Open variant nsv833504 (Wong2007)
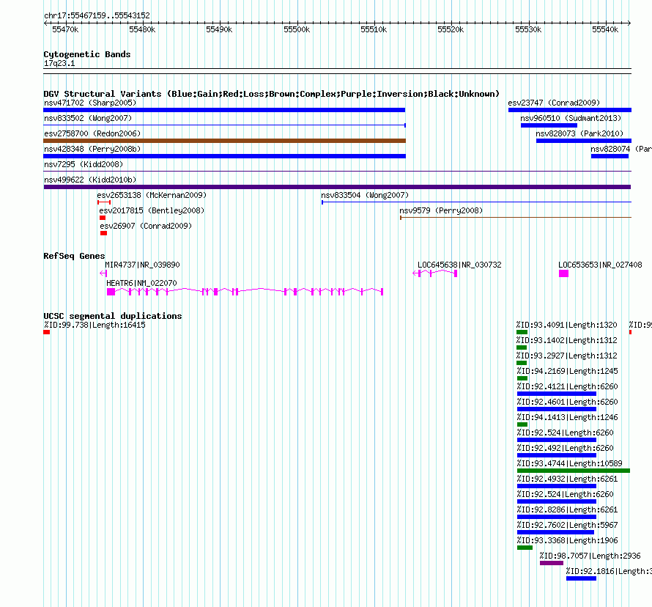 (476, 202)
